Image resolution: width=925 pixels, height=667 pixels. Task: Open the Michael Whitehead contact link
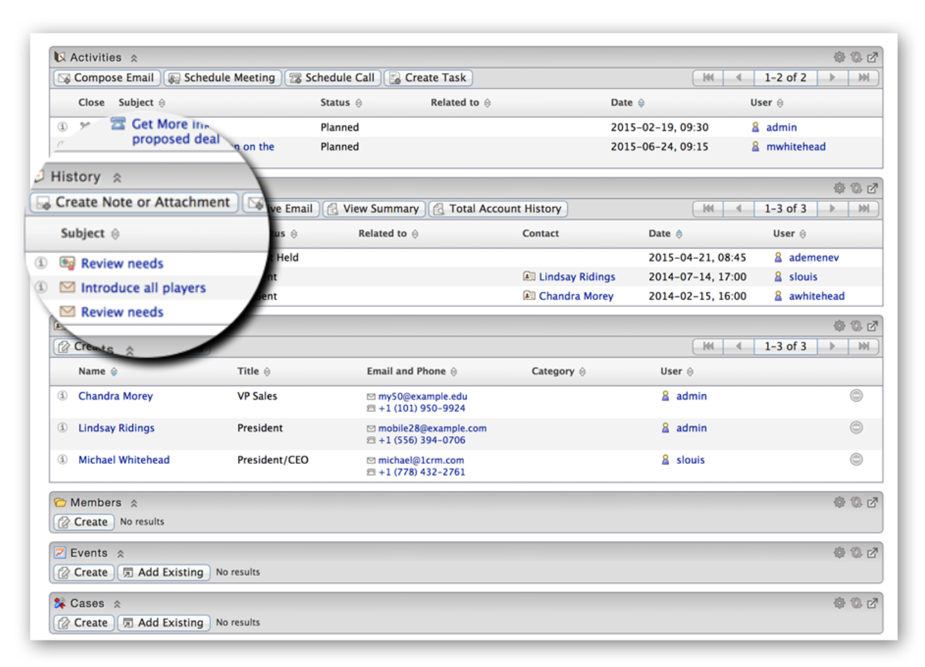pos(123,459)
